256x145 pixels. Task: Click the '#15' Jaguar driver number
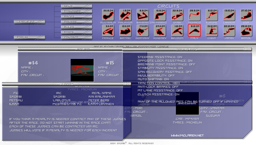[x=110, y=63]
